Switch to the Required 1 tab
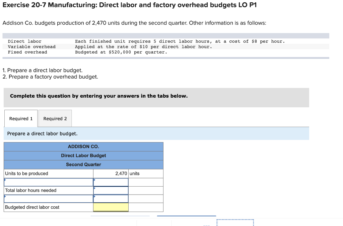Viewport: 343px width, 226px height. pos(21,118)
